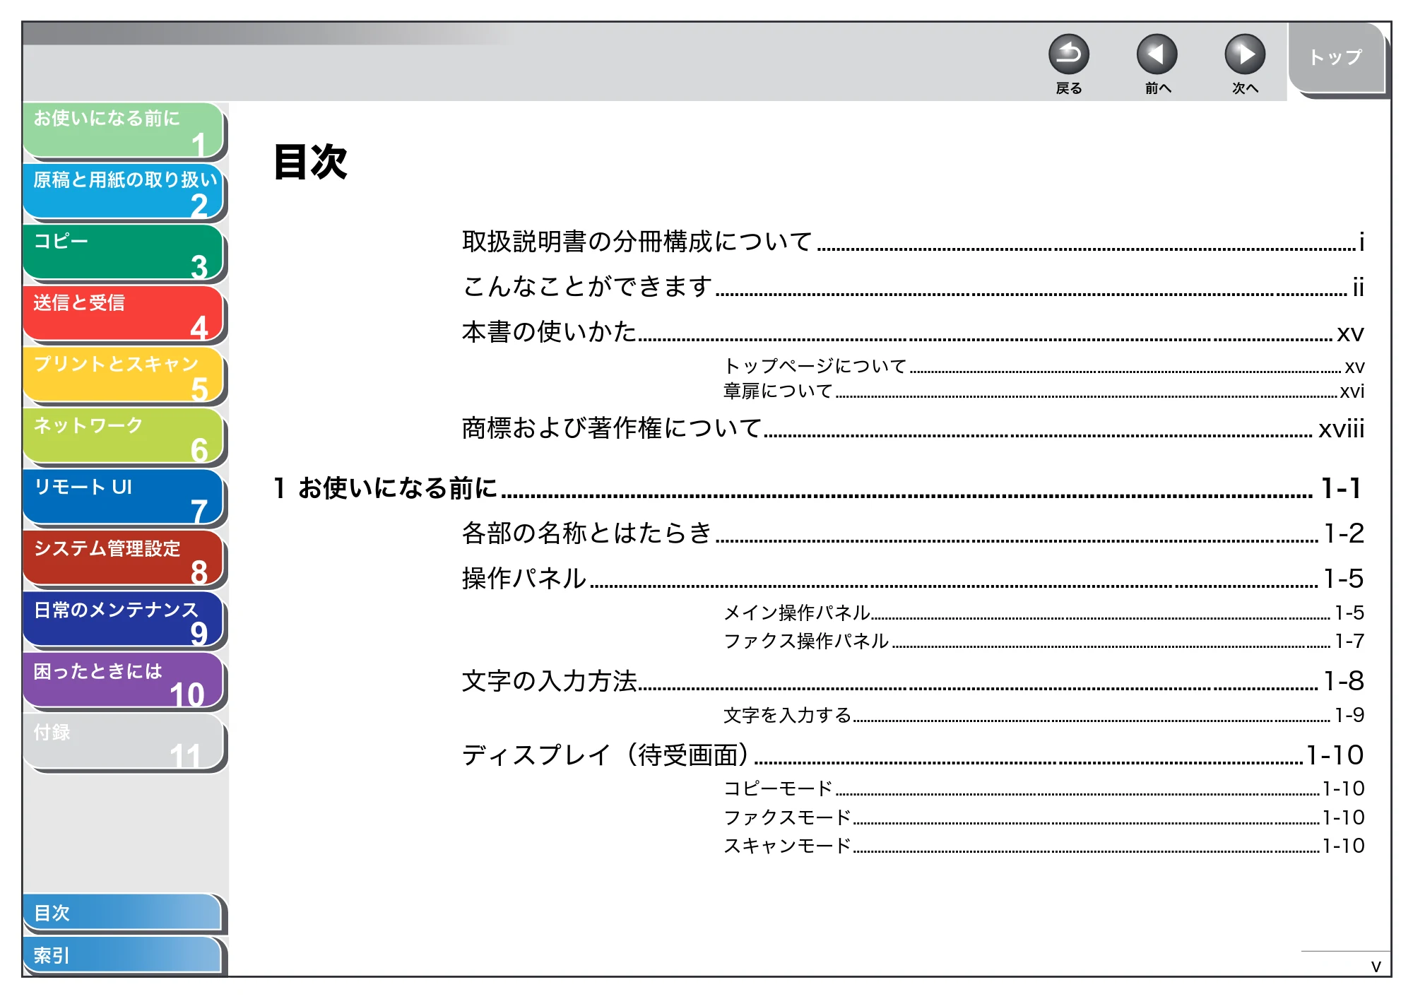Go to スキャンモード entry
This screenshot has height=999, width=1413.
pos(1044,846)
